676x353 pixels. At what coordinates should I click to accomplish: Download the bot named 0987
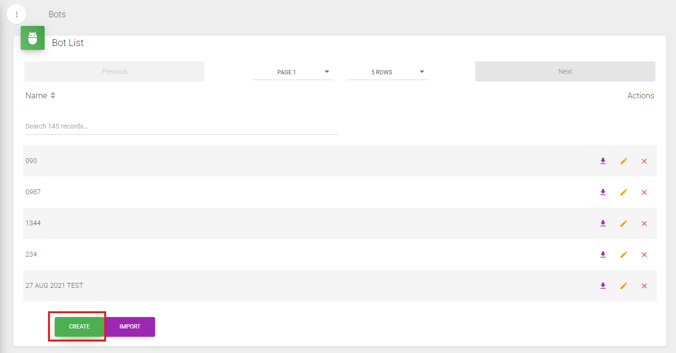coord(603,192)
